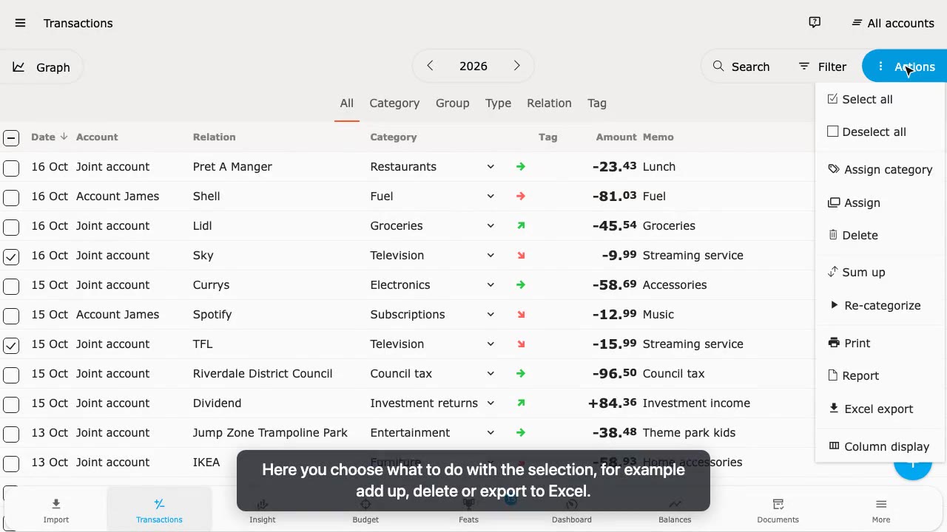Sort by the Date column header
The image size is (947, 532).
[x=49, y=137]
